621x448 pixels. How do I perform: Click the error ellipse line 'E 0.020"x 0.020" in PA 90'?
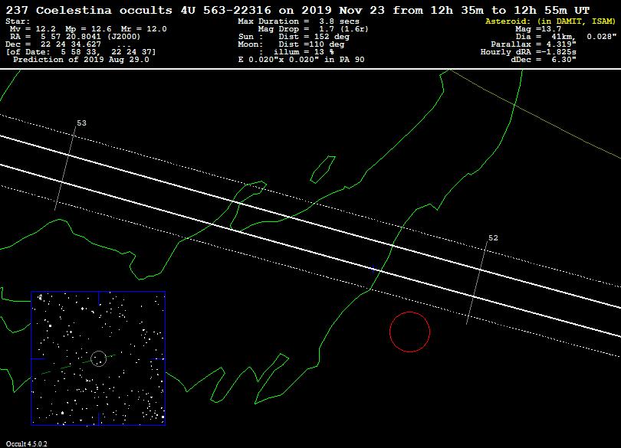(x=301, y=60)
